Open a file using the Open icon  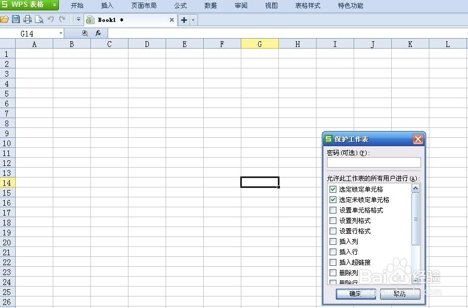5,19
